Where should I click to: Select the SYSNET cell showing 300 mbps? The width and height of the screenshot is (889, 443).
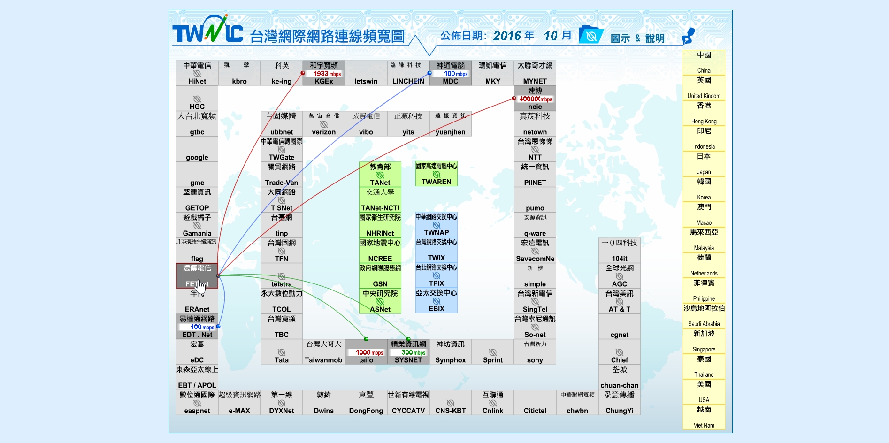408,352
